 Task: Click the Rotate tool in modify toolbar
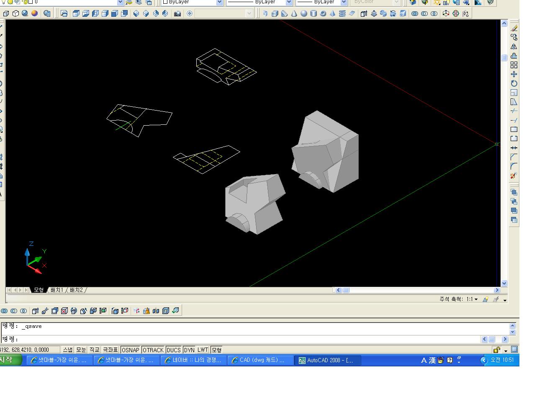coord(514,83)
